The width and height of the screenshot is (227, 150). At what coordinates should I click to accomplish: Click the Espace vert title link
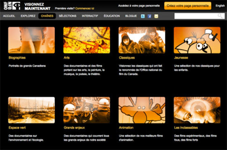[18, 127]
